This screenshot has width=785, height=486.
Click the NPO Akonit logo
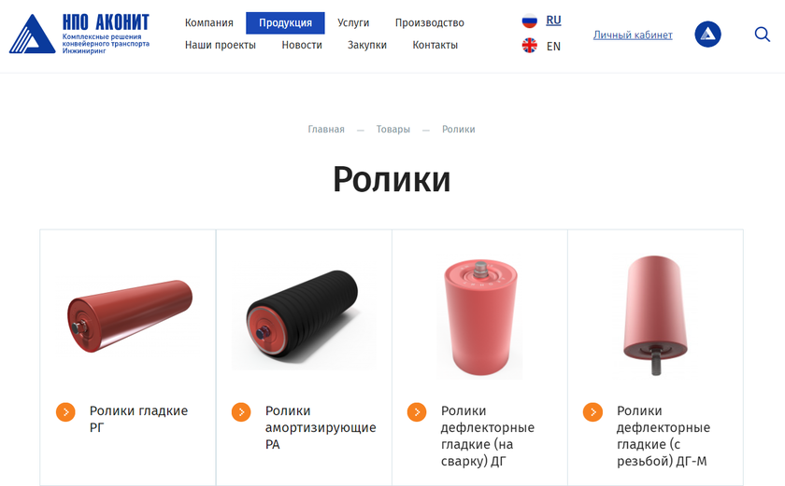79,34
